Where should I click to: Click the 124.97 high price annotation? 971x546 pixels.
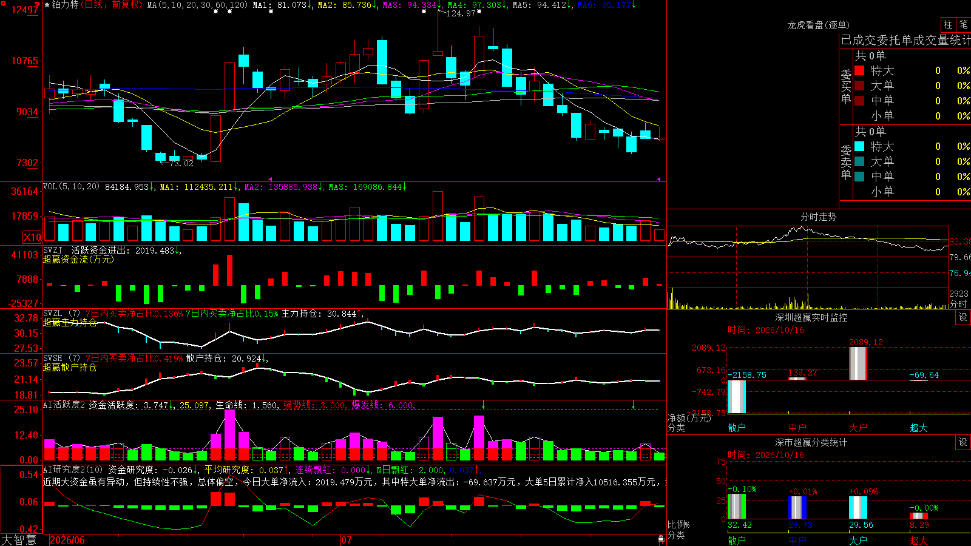(x=461, y=13)
